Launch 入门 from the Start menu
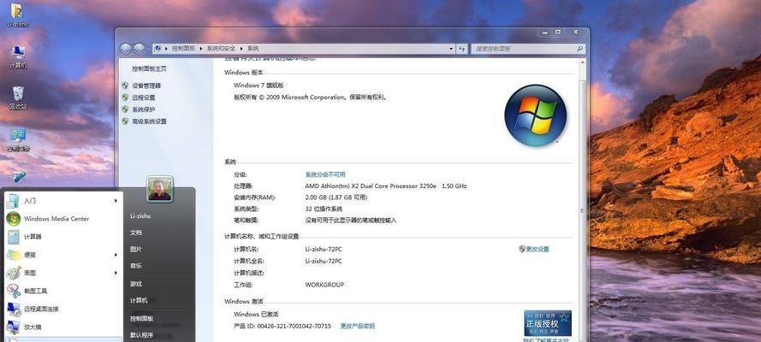Image resolution: width=761 pixels, height=342 pixels. (x=63, y=200)
